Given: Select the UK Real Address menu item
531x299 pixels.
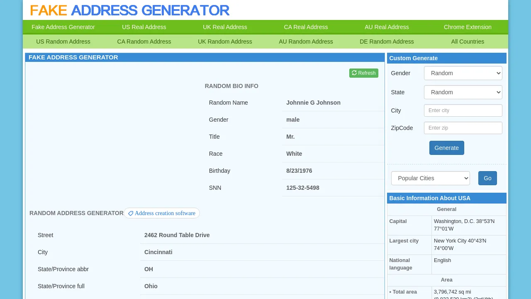Looking at the screenshot, I should (225, 27).
